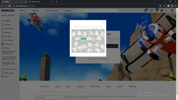Open the Gift Cards link in the footer
This screenshot has width=178, height=100.
95,86
